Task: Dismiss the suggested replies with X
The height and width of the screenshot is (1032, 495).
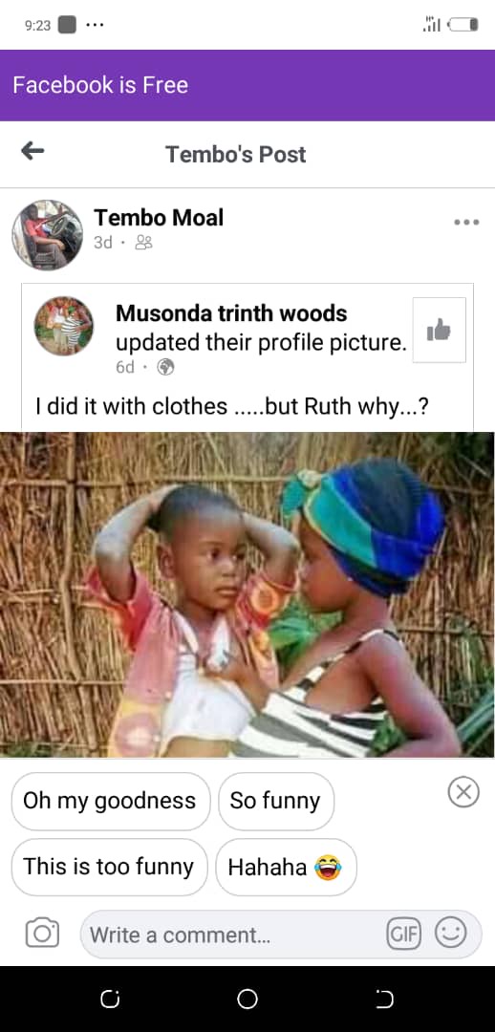Action: click(463, 792)
